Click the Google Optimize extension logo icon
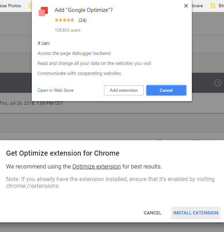 [43, 11]
